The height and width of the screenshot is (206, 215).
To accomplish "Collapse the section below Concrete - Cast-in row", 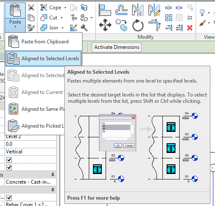I will pos(53,190).
